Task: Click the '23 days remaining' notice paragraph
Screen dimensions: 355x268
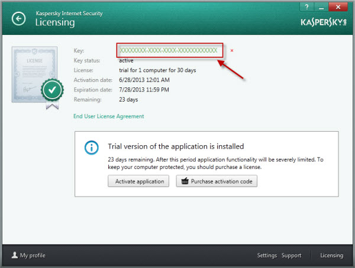Action: point(215,163)
